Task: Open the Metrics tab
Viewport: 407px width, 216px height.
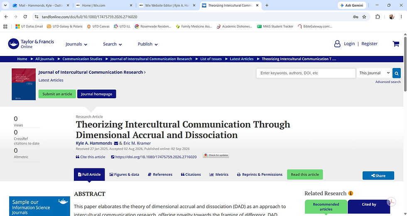Action: pos(219,175)
